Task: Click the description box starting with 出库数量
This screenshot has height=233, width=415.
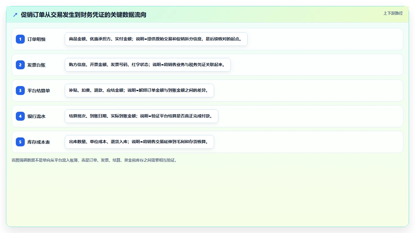Action: coord(139,142)
